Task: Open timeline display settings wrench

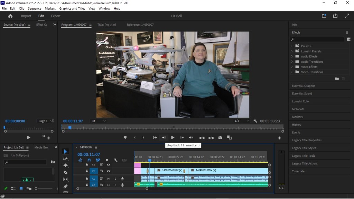Action: (115, 160)
